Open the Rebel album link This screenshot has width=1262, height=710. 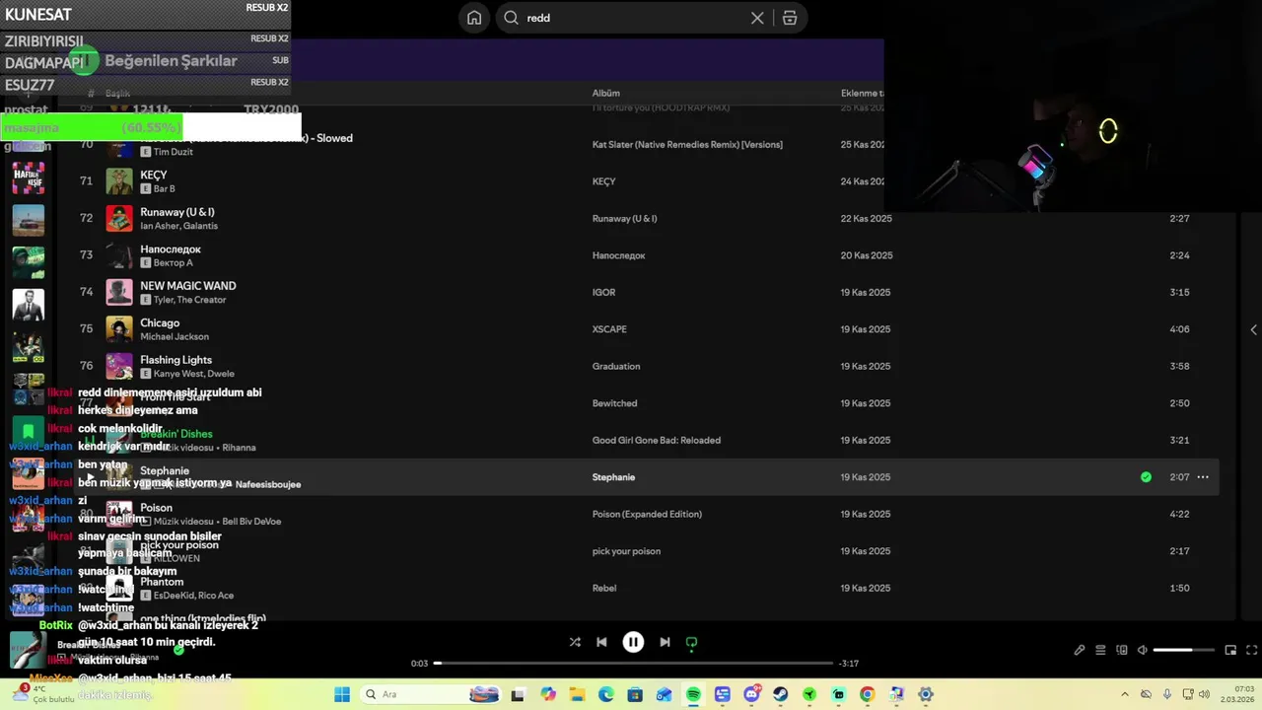(x=604, y=588)
